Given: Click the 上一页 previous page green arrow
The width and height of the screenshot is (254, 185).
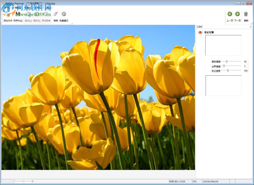Looking at the screenshot, I should pos(230,14).
